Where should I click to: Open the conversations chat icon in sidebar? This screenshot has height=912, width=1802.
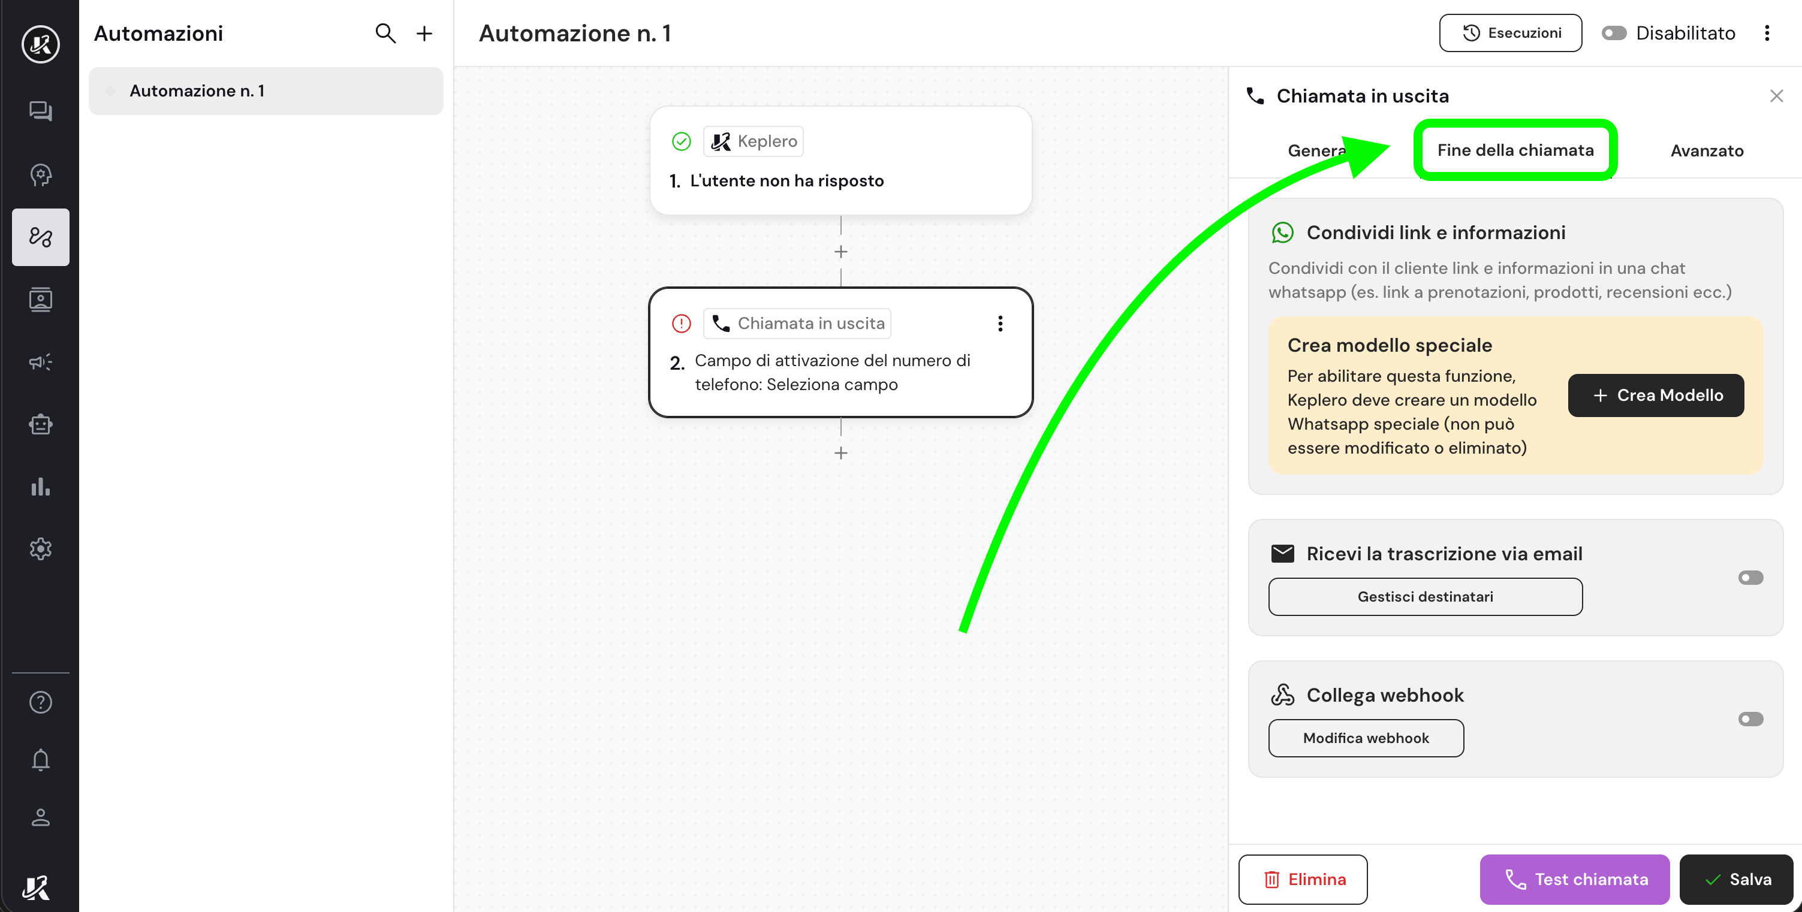(41, 111)
